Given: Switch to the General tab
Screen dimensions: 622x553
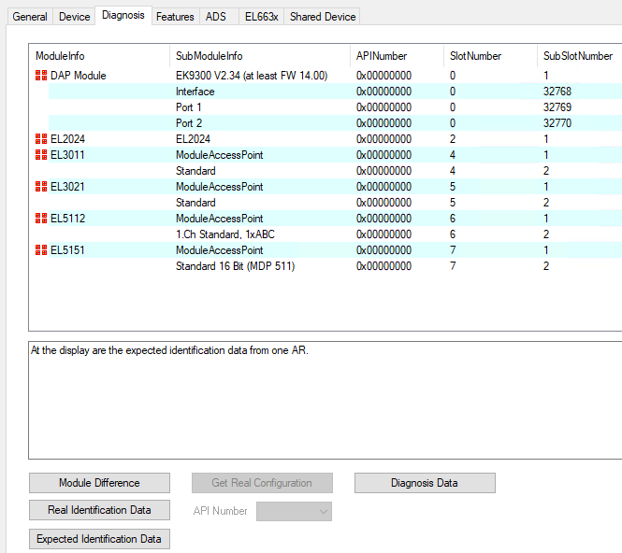Looking at the screenshot, I should [30, 17].
